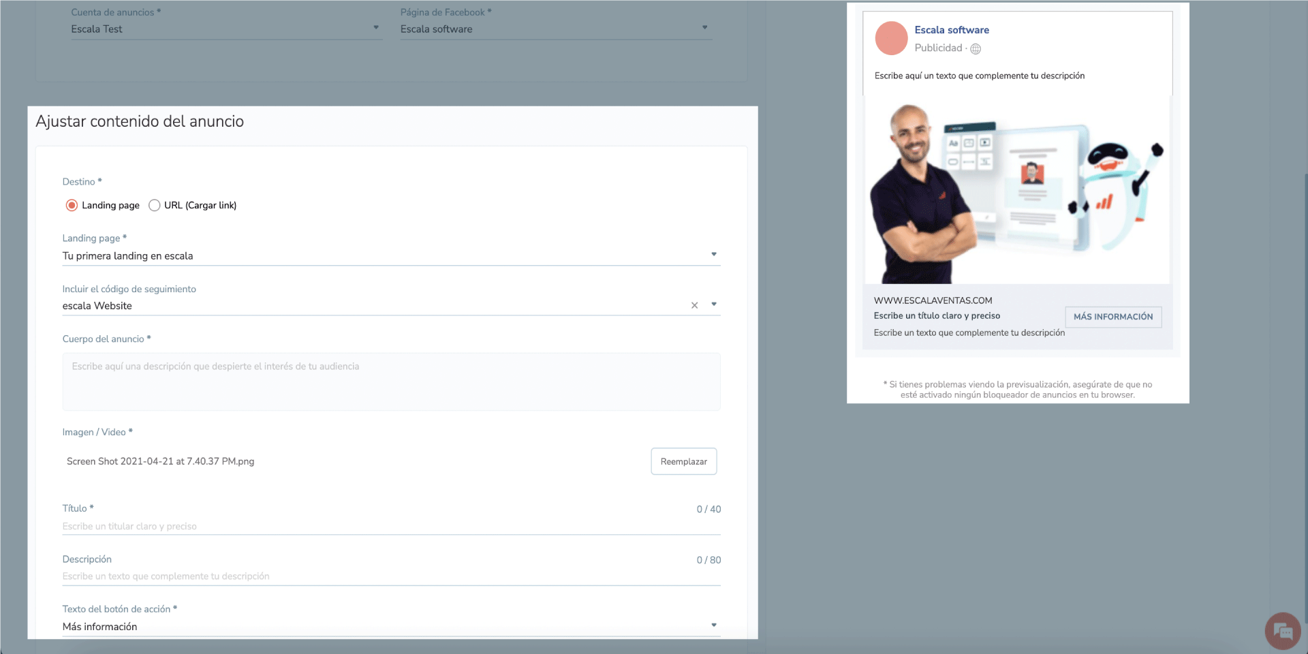Open the tracking code dropdown arrow
The height and width of the screenshot is (654, 1308).
pyautogui.click(x=713, y=305)
